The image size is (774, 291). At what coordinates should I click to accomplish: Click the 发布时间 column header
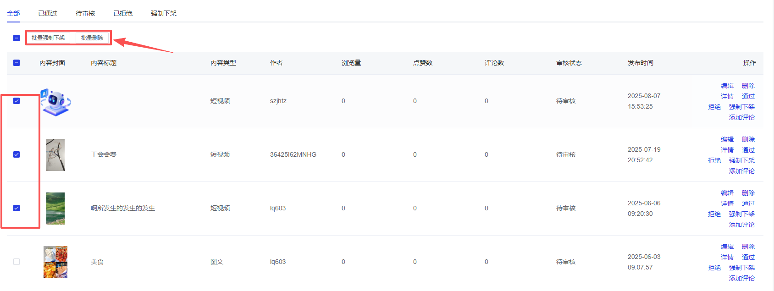click(x=641, y=63)
